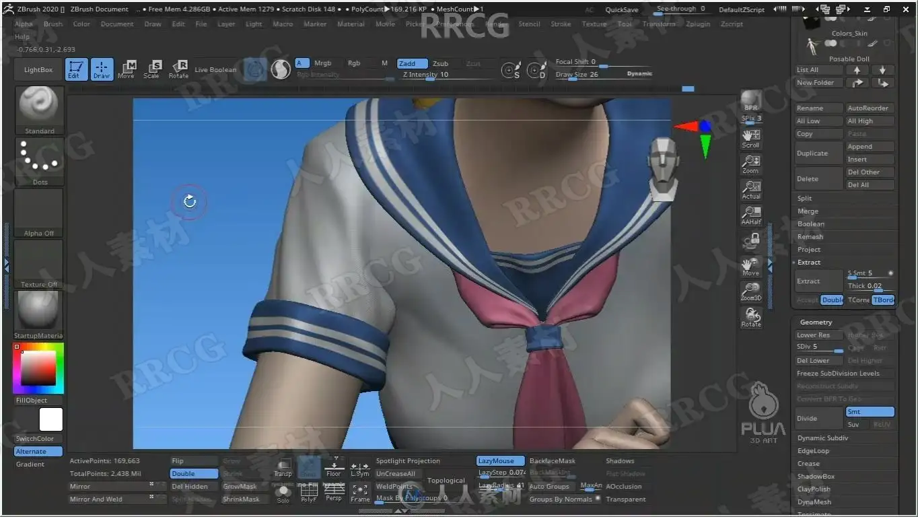Toggle TBorder in Extract section

pyautogui.click(x=883, y=300)
